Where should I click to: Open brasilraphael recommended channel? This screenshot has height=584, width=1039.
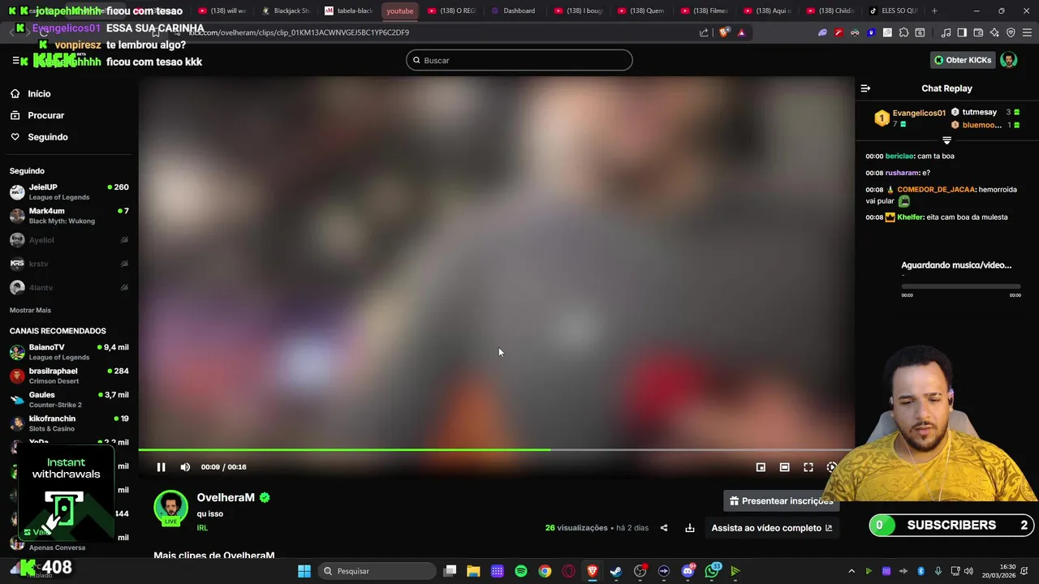69,376
